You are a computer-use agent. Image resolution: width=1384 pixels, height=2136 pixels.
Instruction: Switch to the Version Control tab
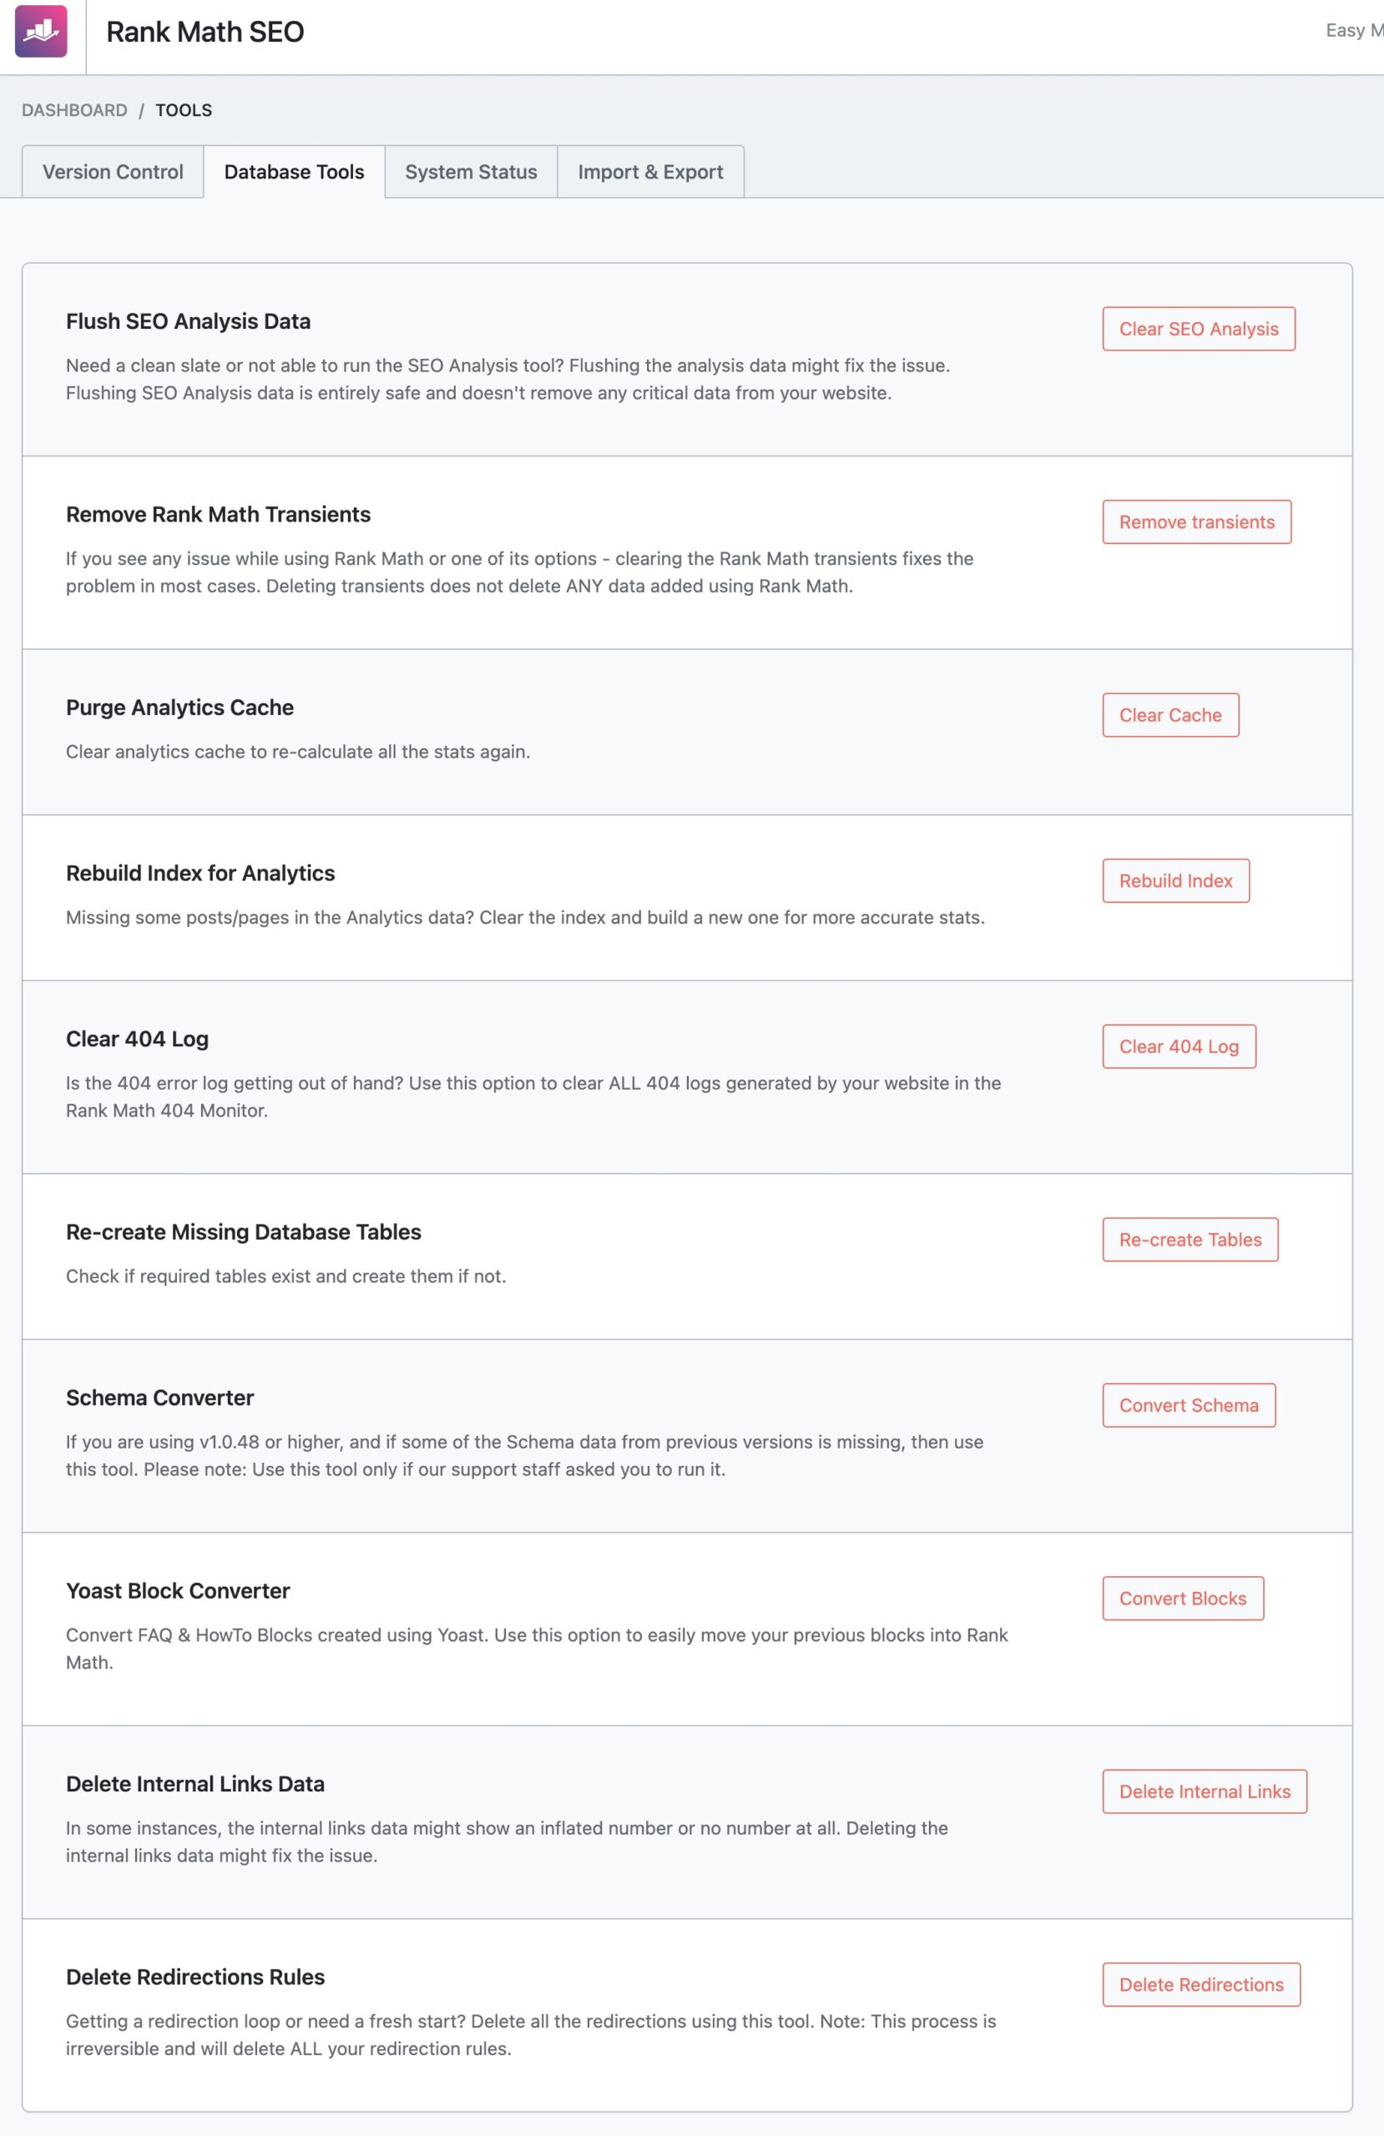[x=114, y=171]
